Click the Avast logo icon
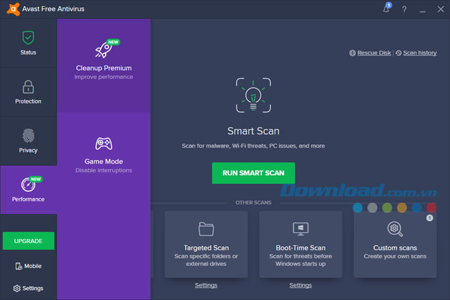Viewport: 450px width, 300px height. click(x=13, y=9)
